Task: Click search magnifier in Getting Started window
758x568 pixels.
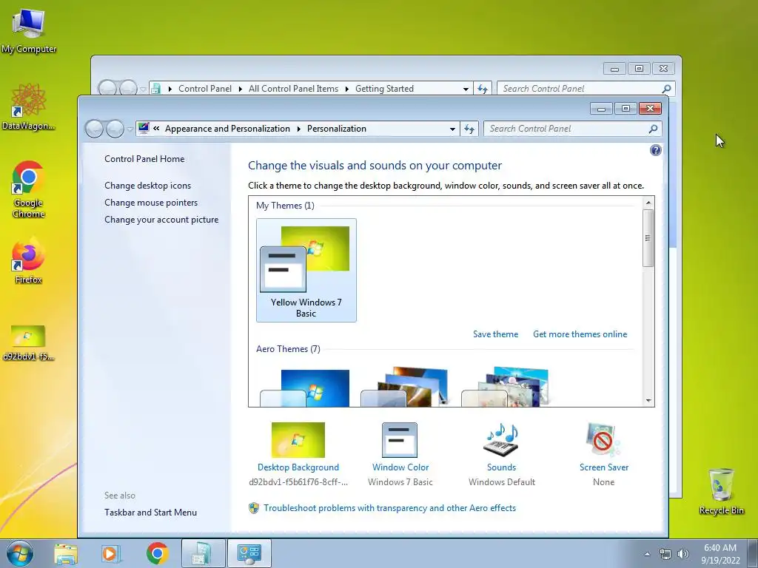Action: pos(666,89)
